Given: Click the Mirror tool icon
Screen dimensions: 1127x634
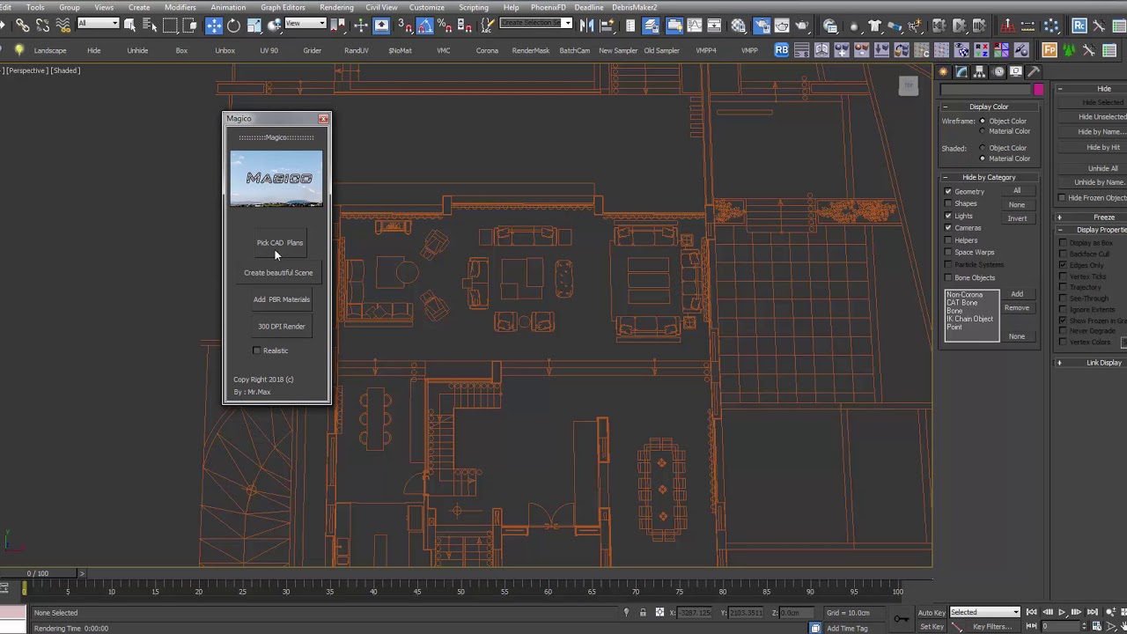Looking at the screenshot, I should [586, 26].
